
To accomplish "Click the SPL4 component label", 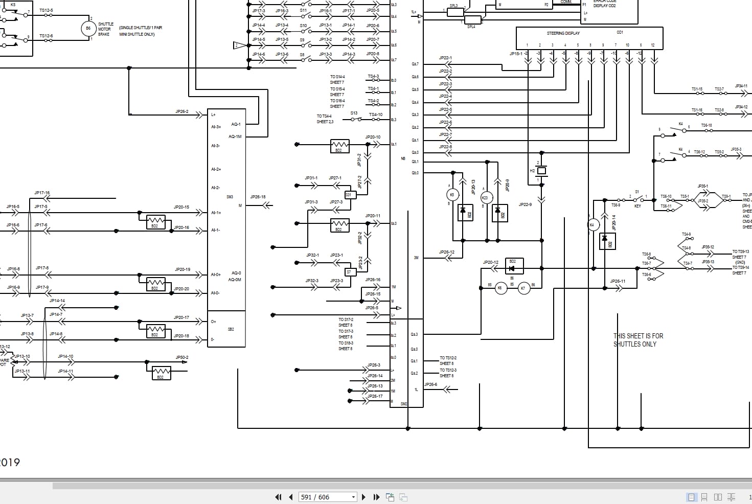I will [x=471, y=26].
